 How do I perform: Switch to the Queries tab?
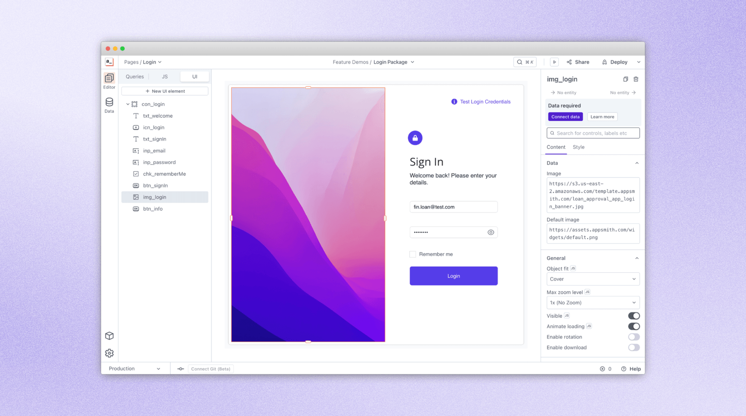(134, 76)
